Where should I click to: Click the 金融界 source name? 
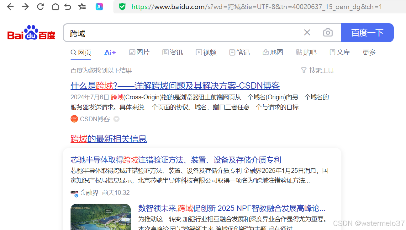(89, 193)
